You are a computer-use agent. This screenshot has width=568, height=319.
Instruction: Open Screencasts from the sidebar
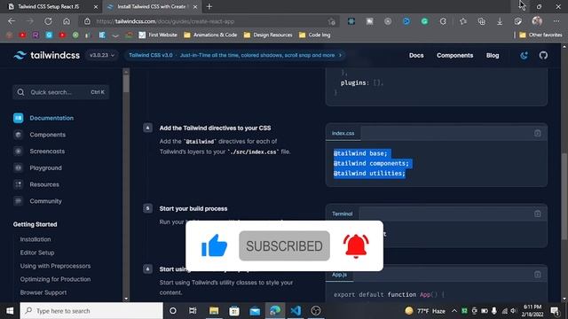coord(47,152)
